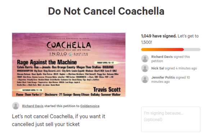The width and height of the screenshot is (214, 136).
Task: Click 'Richard Davis signed this petition' entry
Action: pyautogui.click(x=170, y=59)
